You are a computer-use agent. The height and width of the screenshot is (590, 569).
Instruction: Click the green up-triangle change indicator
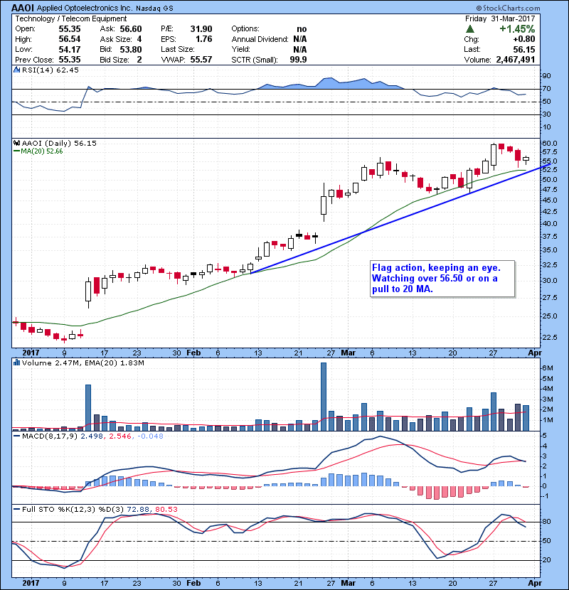click(x=469, y=29)
